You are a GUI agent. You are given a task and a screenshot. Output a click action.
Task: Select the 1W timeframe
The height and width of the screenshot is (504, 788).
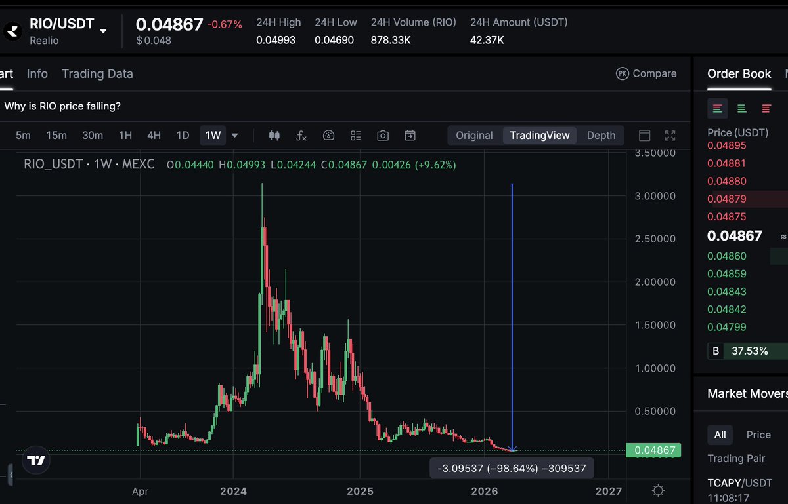click(213, 136)
